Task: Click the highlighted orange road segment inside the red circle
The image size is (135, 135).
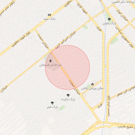Action: coord(64,70)
